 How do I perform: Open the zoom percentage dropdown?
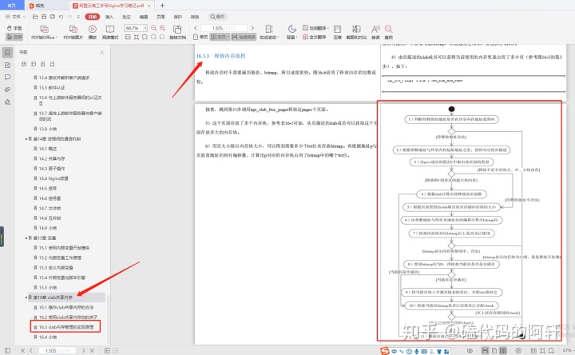point(145,28)
